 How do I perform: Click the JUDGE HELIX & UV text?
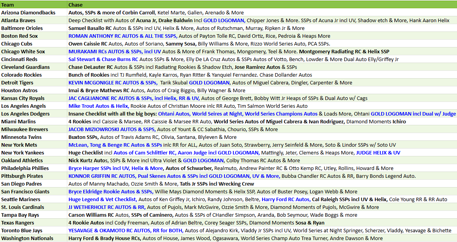pos(378,153)
